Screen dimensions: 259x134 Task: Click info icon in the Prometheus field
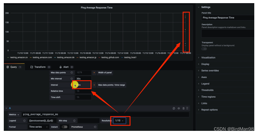tap(95, 127)
